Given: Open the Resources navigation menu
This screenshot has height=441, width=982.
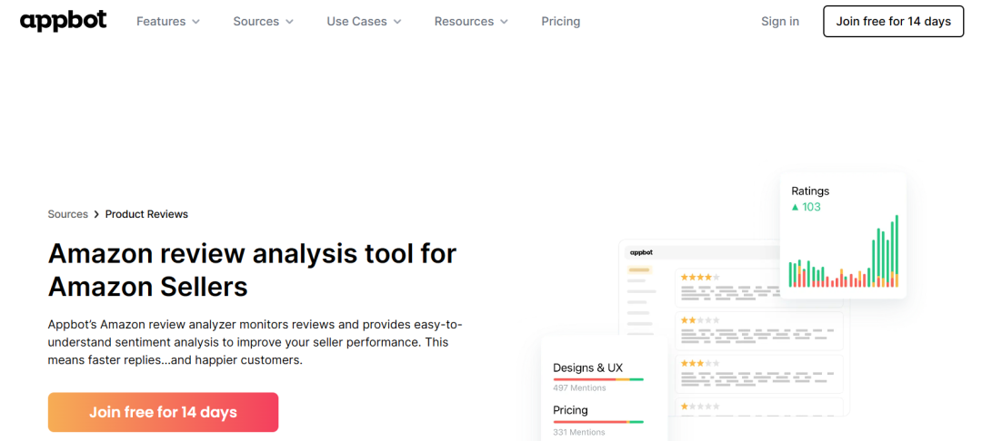Looking at the screenshot, I should (x=471, y=21).
